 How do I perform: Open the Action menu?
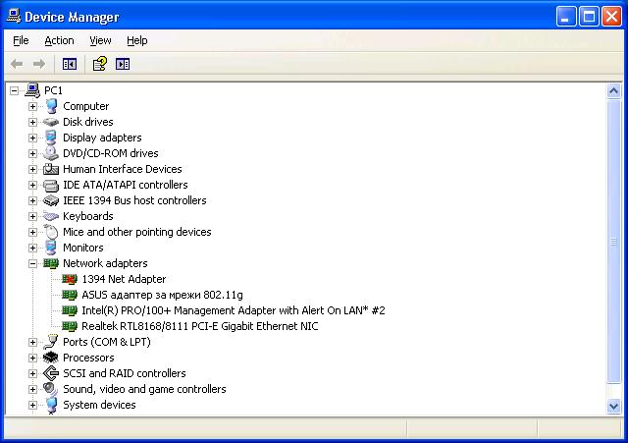tap(59, 40)
